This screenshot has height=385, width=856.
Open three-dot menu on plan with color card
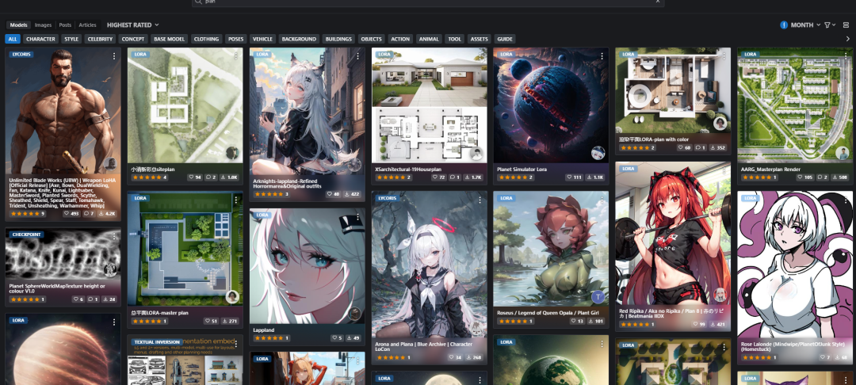pos(724,55)
